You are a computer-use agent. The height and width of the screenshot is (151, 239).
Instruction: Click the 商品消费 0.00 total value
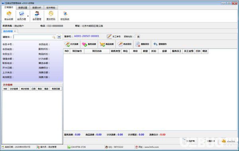[x=99, y=135]
